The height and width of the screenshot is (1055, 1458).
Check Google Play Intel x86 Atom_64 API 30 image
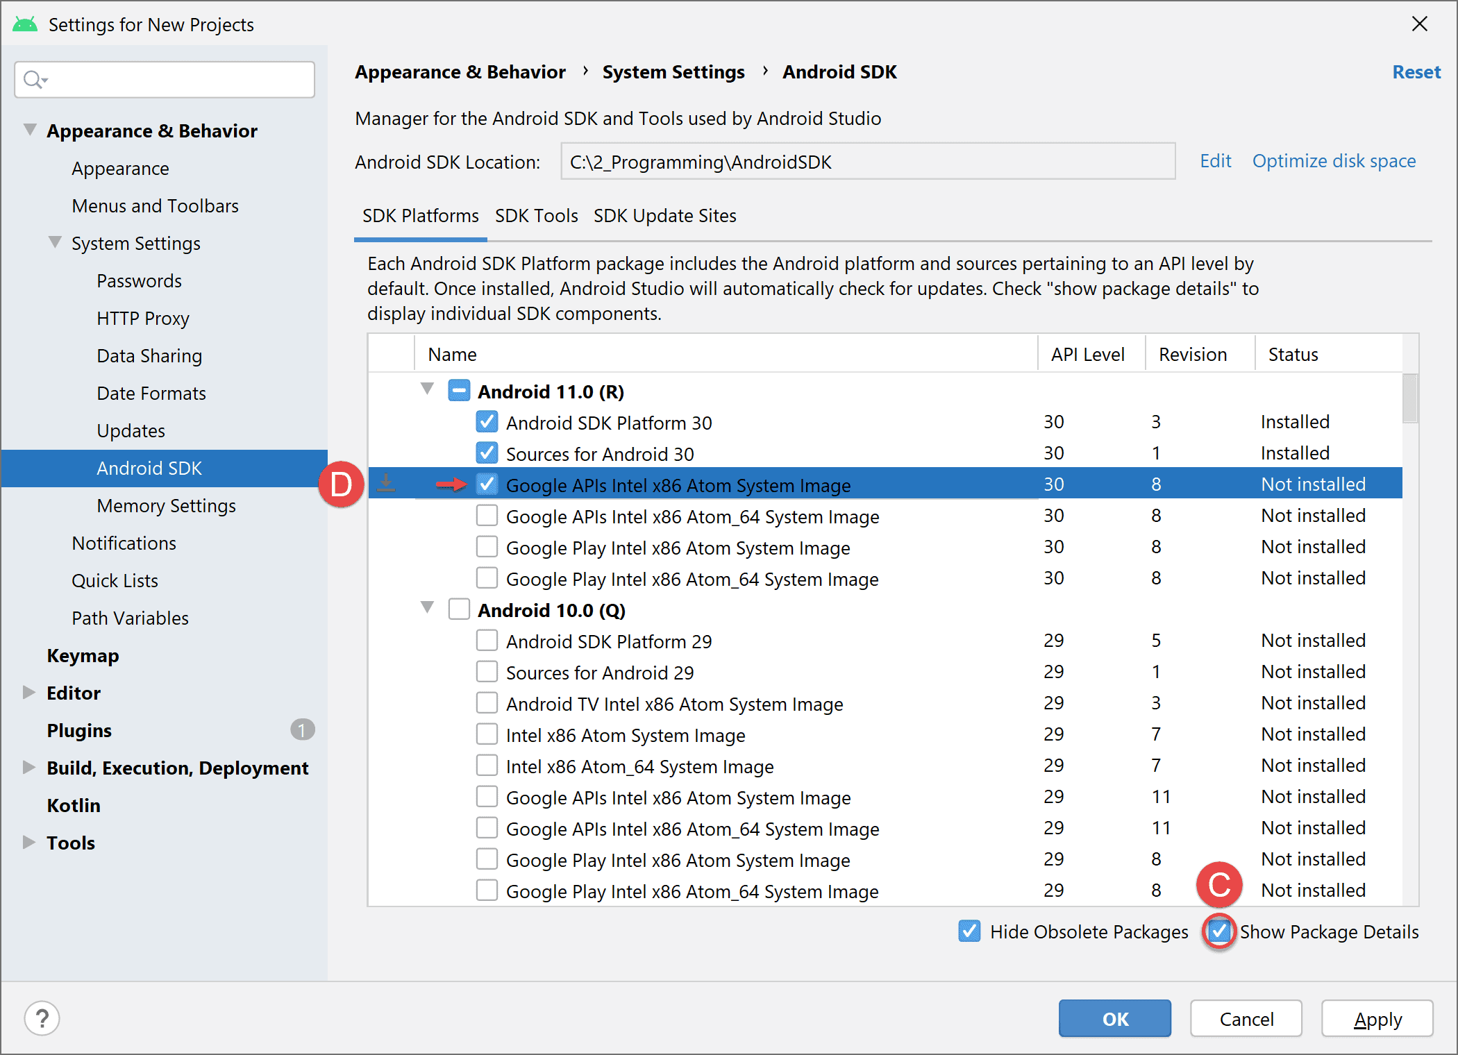[487, 578]
